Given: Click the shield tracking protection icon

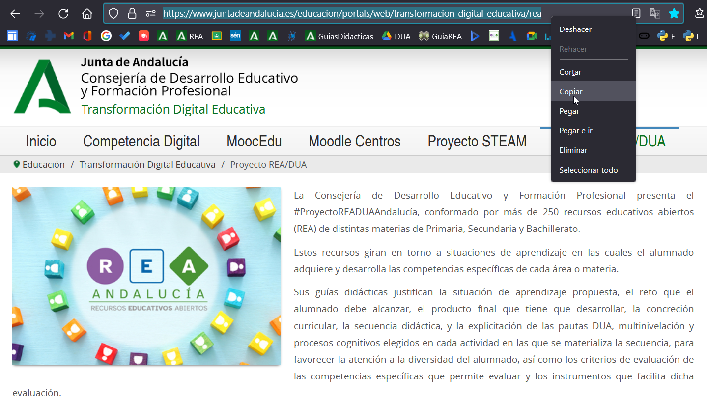Looking at the screenshot, I should pos(113,13).
